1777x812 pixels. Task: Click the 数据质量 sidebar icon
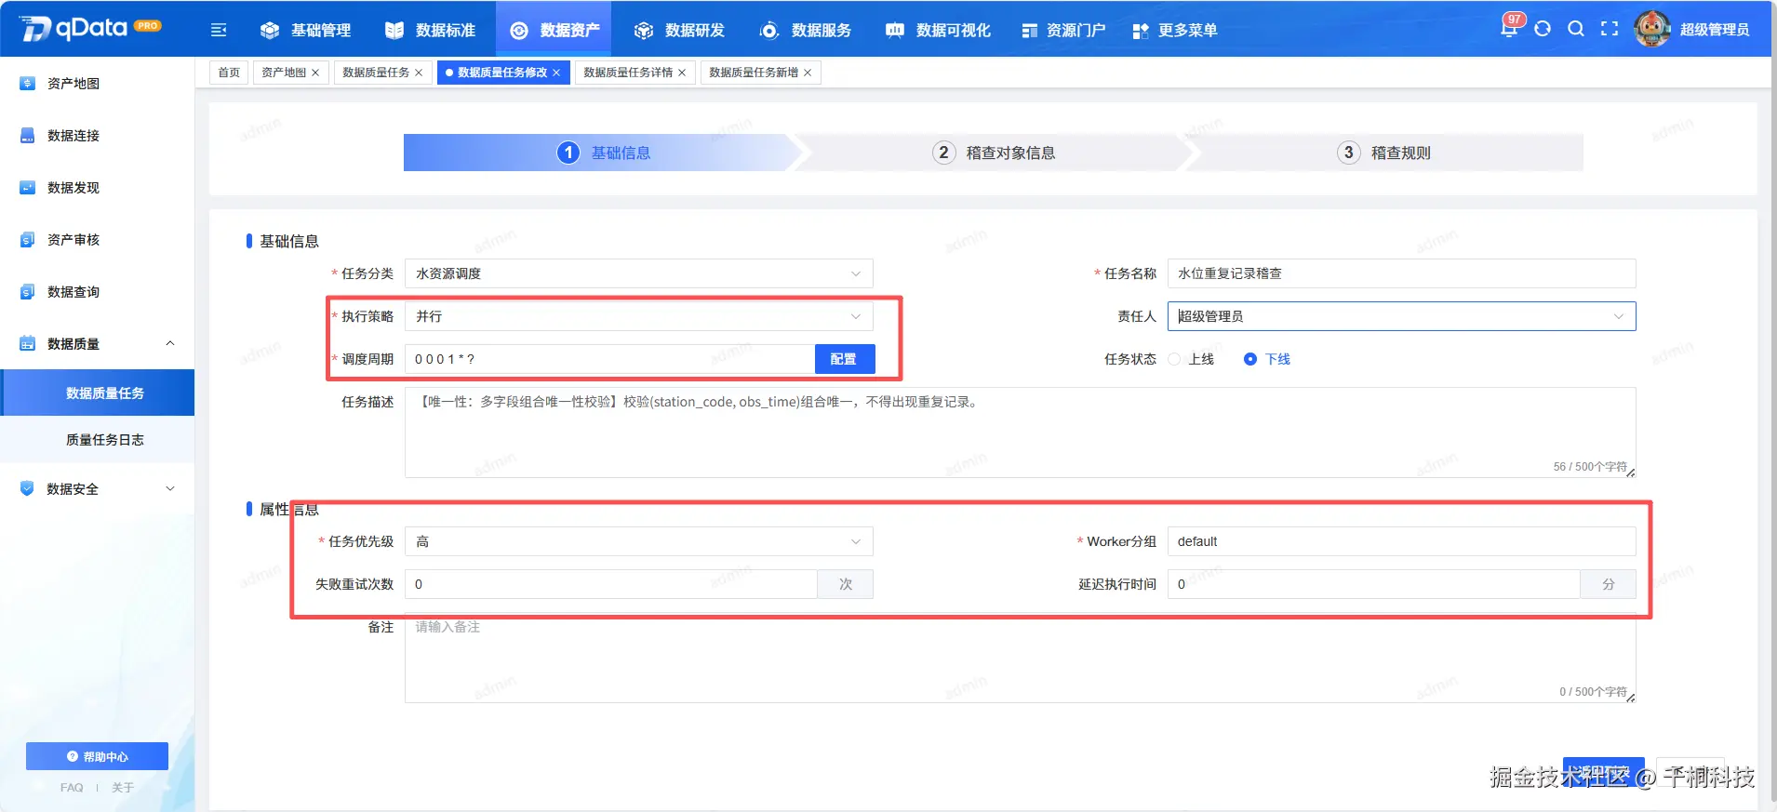(27, 344)
